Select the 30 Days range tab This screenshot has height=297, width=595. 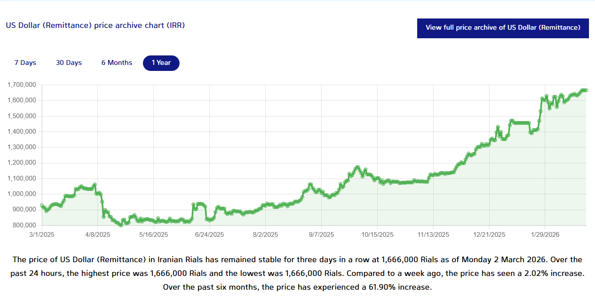coord(69,63)
